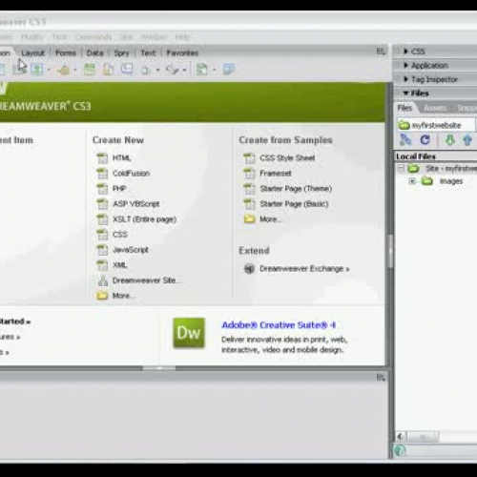Screen dimensions: 477x477
Task: Switch to the Spry insert tab
Action: pos(121,53)
